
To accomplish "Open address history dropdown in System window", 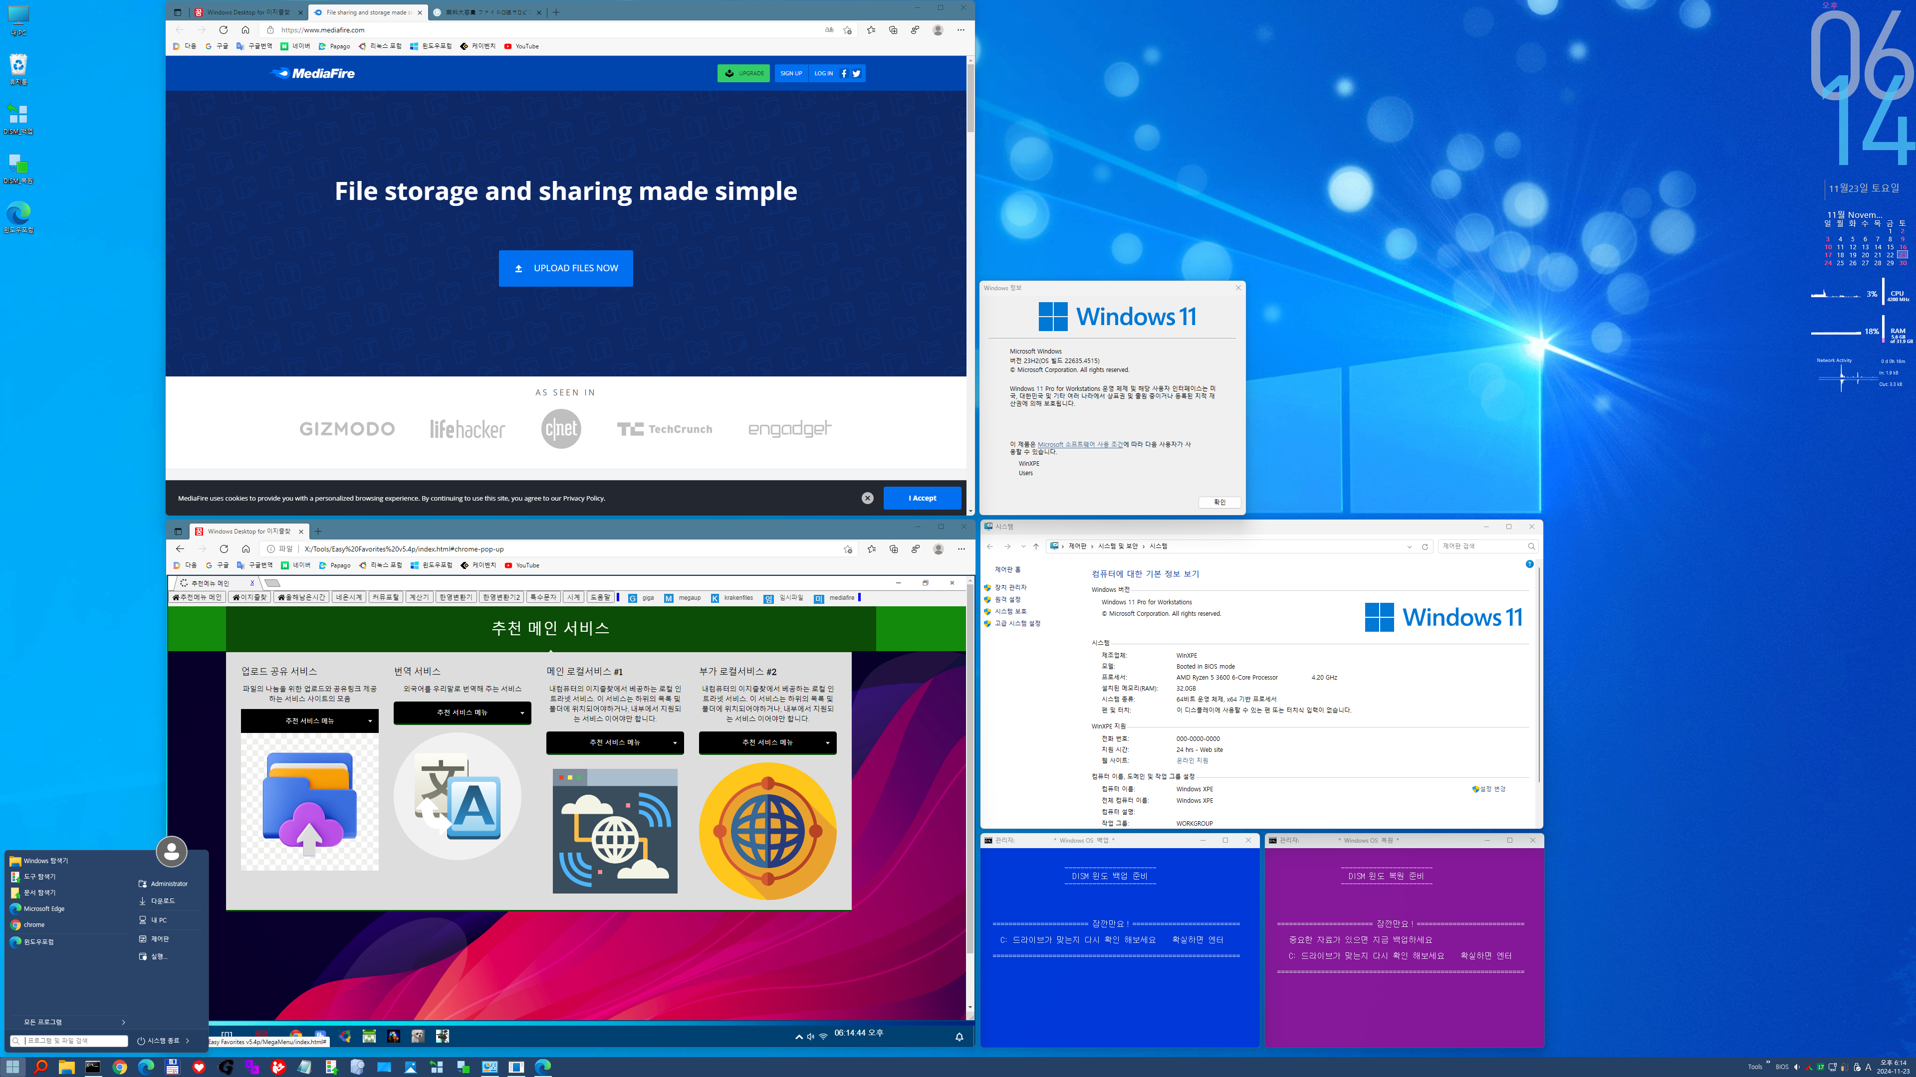I will pos(1409,546).
